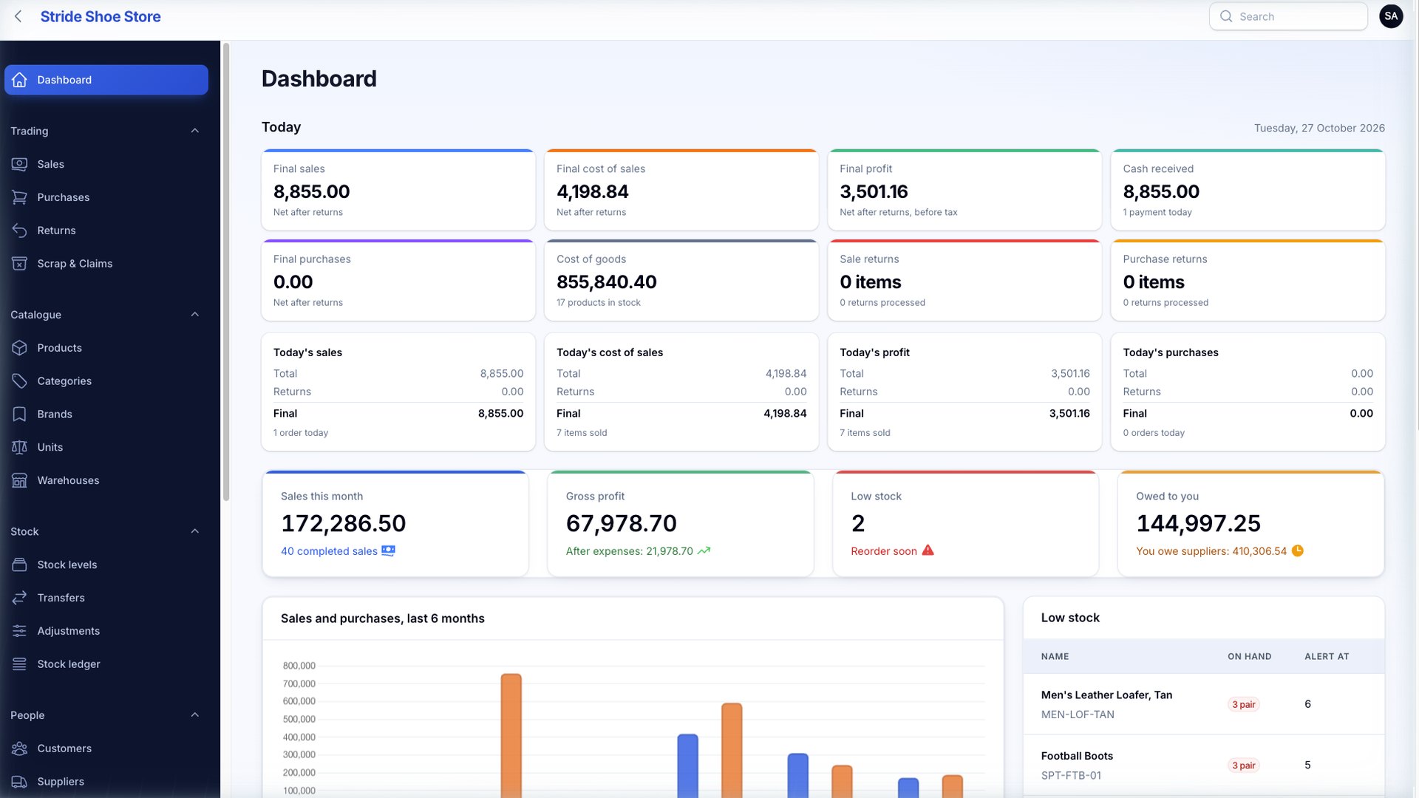The height and width of the screenshot is (798, 1419).
Task: Click the Brands bookmark icon
Action: 20,414
